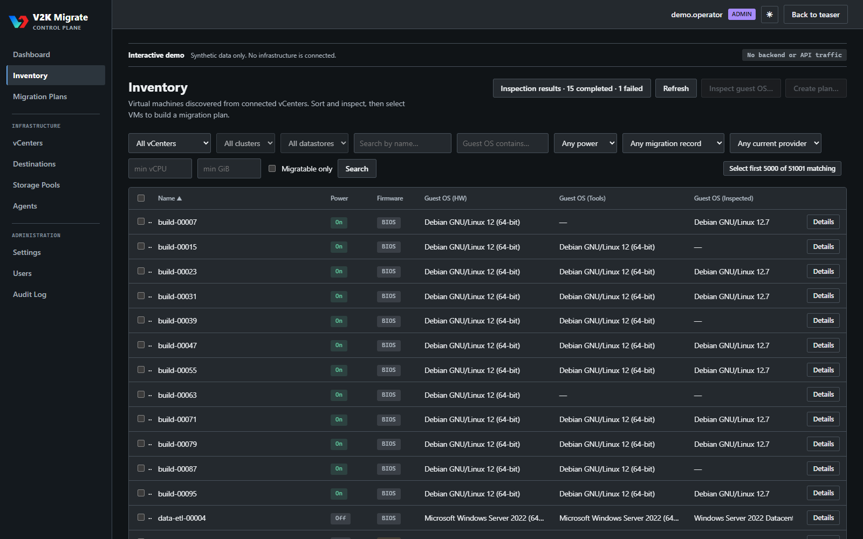Open Agents in the sidebar
Viewport: 863px width, 539px height.
pyautogui.click(x=56, y=206)
